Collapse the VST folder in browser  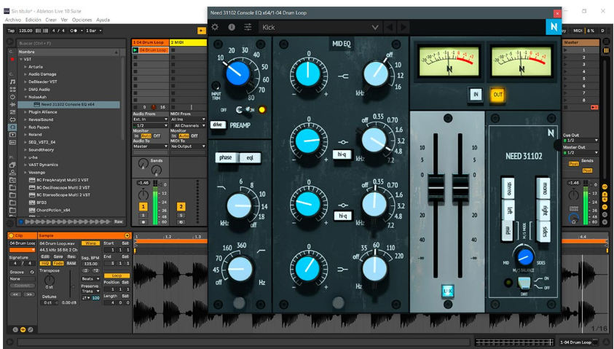pyautogui.click(x=21, y=59)
